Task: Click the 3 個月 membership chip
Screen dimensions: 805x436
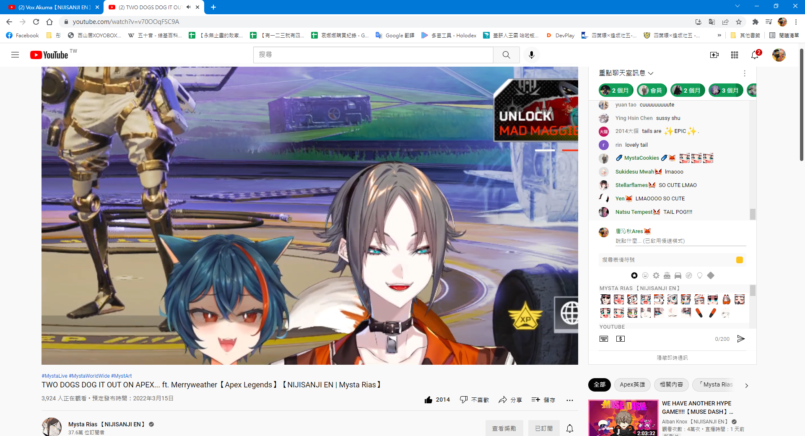Action: (726, 90)
